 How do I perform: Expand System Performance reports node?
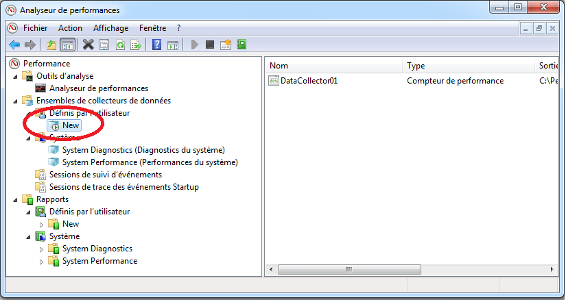tap(42, 262)
